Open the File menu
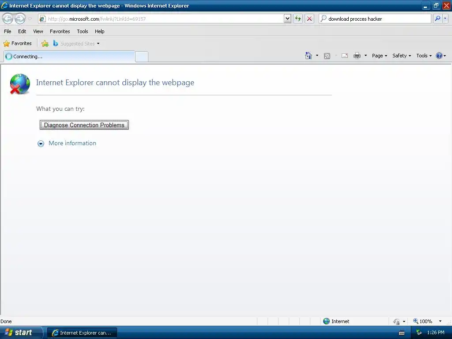This screenshot has height=339, width=452. (x=8, y=31)
